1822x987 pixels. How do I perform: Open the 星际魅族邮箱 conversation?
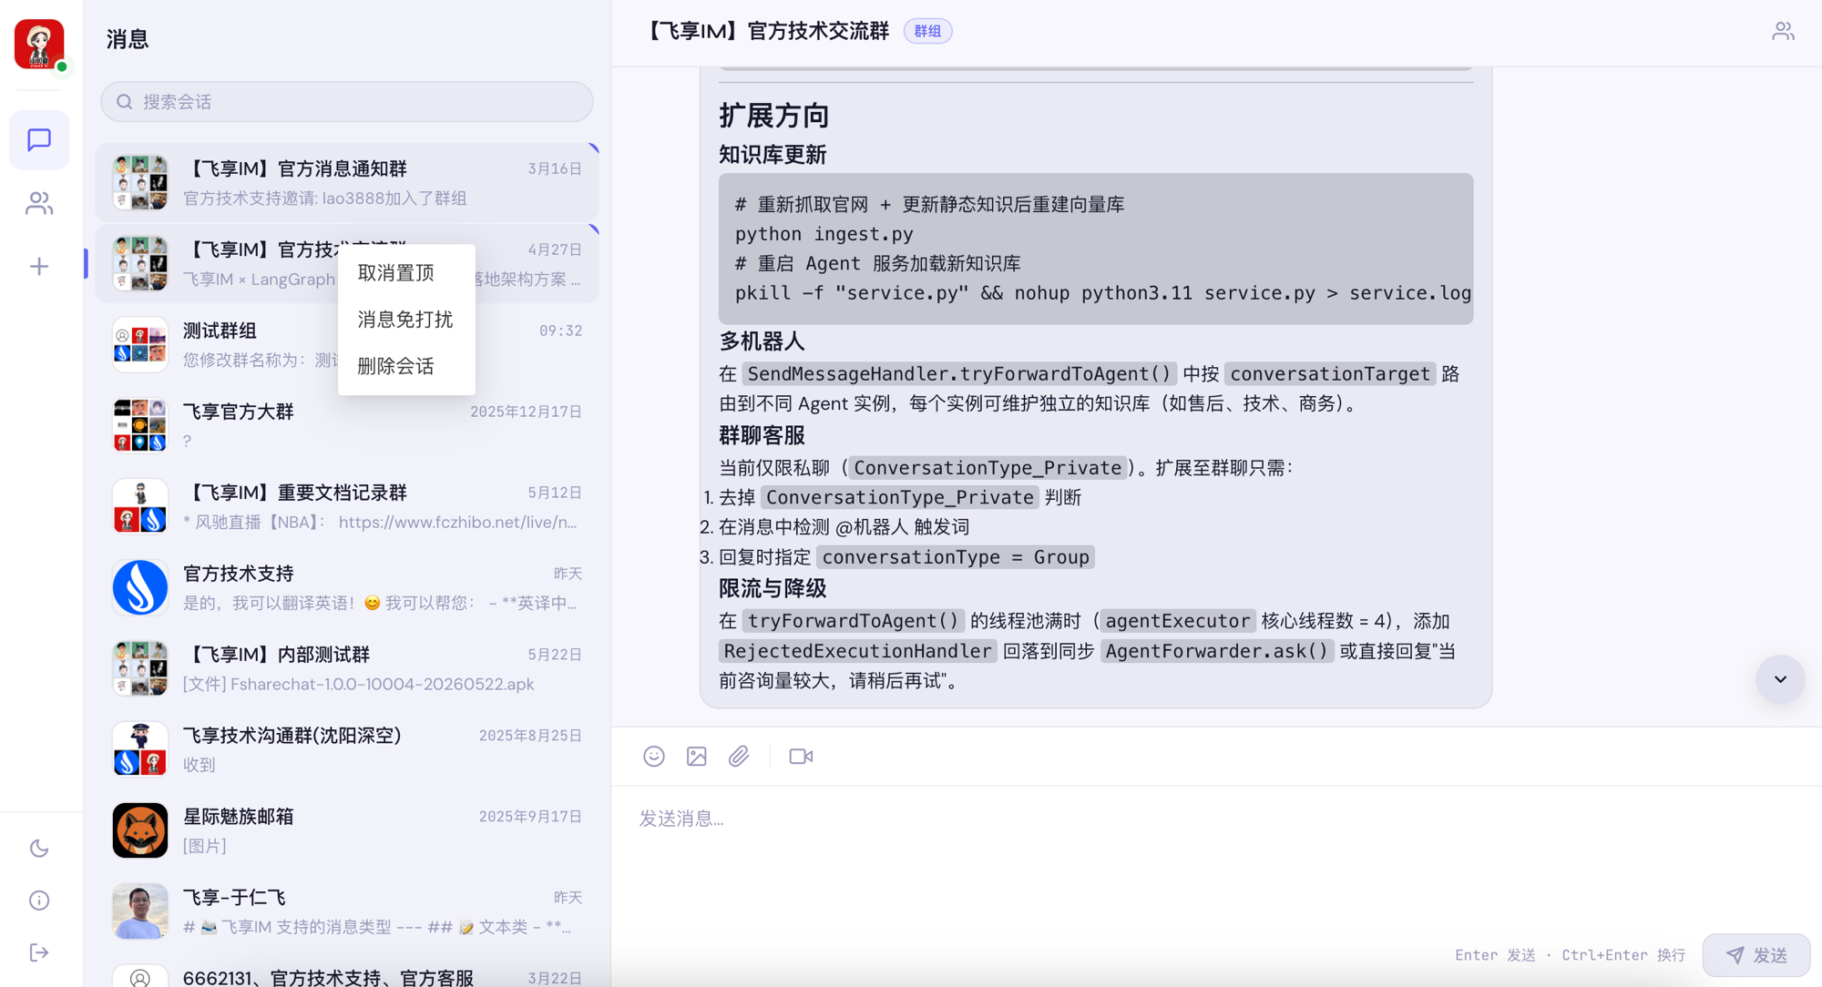[x=347, y=831]
